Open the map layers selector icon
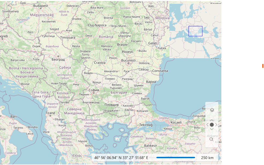 212,110
